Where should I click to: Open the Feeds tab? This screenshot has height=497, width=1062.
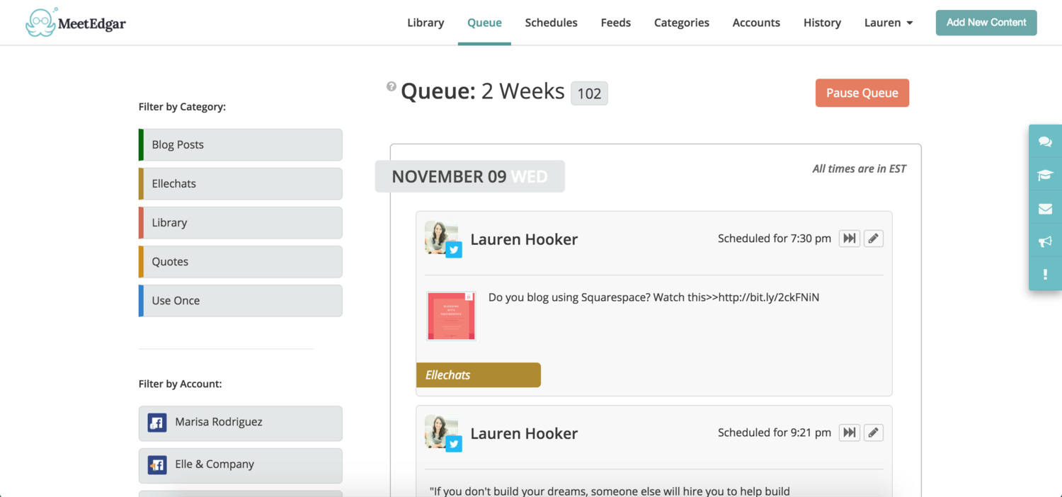click(x=615, y=23)
